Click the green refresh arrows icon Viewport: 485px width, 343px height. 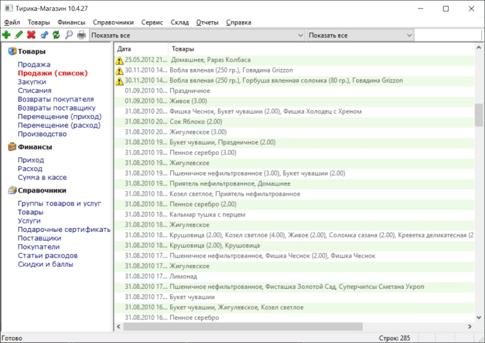[x=56, y=35]
